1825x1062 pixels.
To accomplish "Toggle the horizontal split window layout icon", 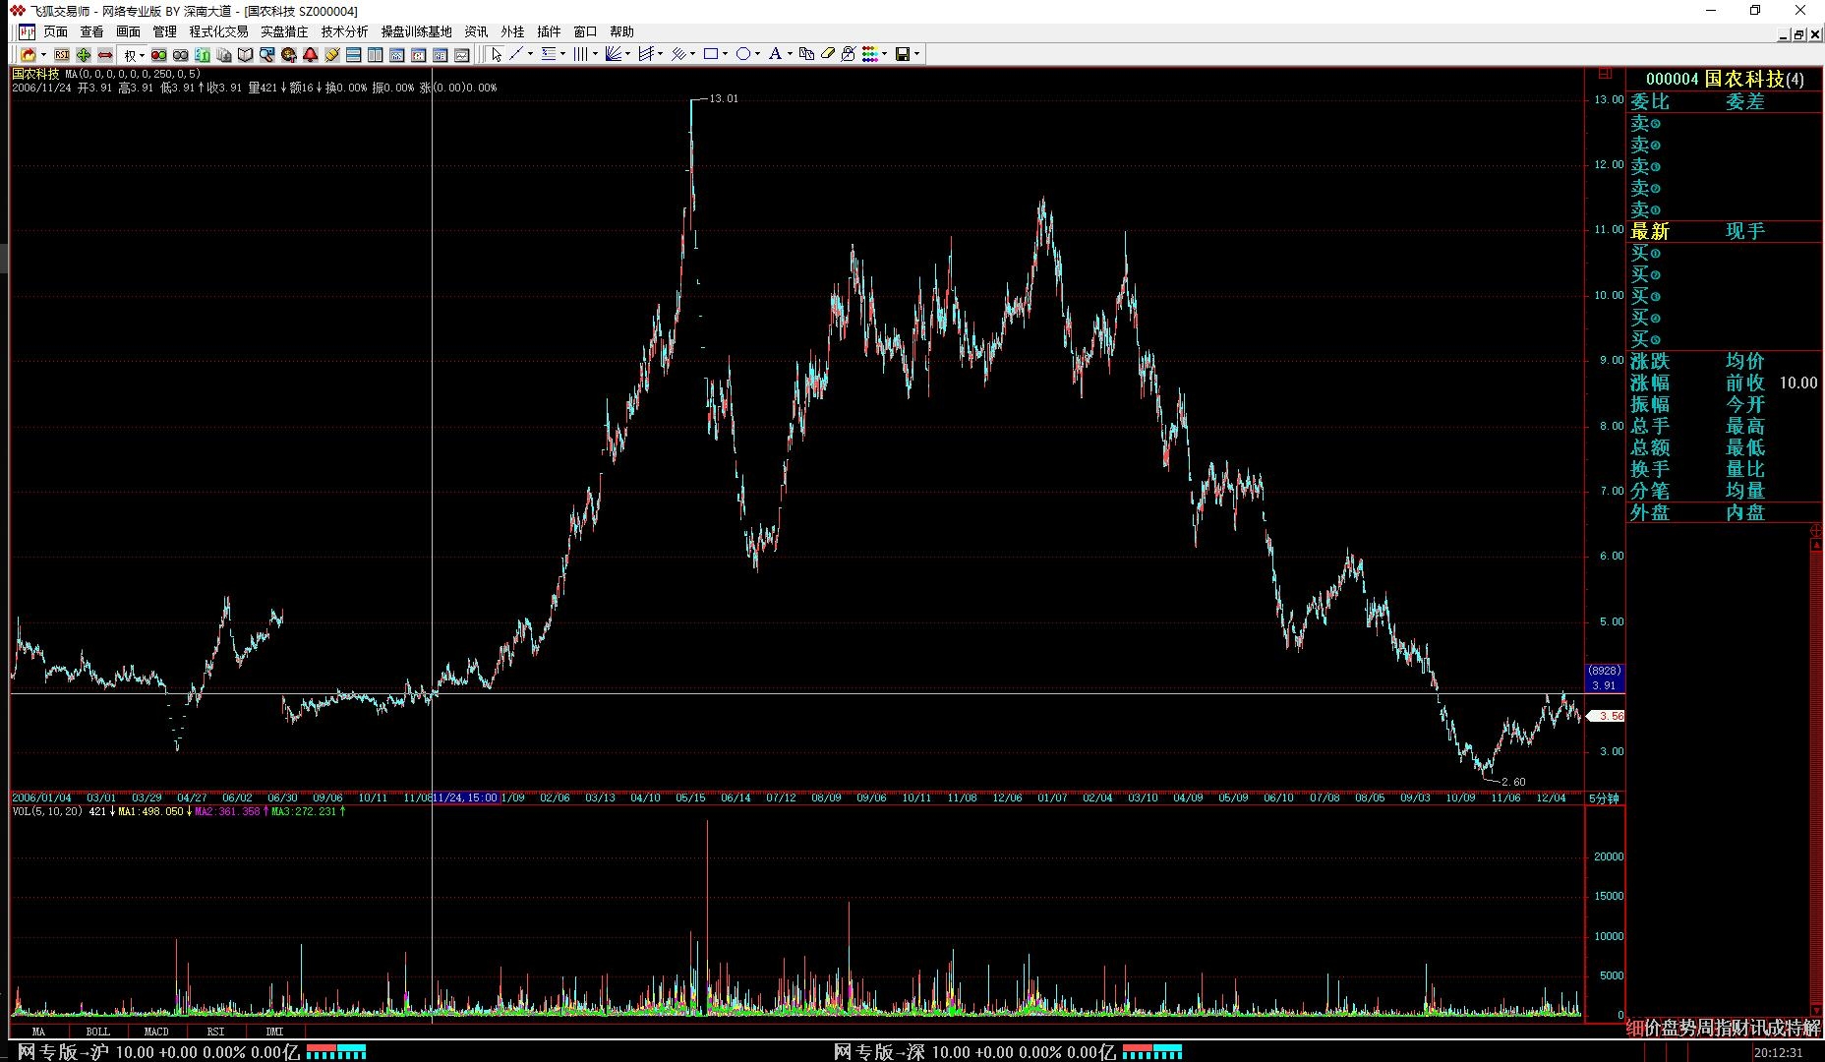I will [354, 55].
